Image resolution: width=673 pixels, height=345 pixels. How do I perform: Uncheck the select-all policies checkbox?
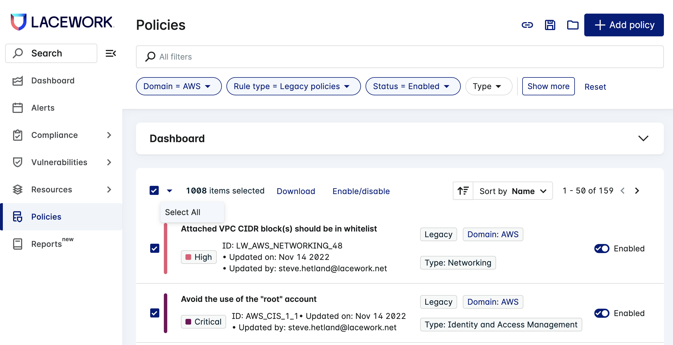(x=154, y=190)
